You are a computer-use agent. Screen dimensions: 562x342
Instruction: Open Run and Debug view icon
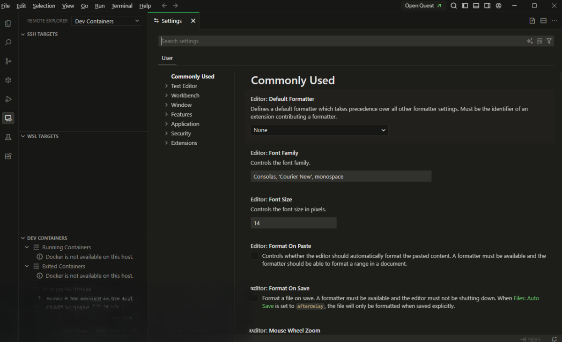tap(8, 99)
